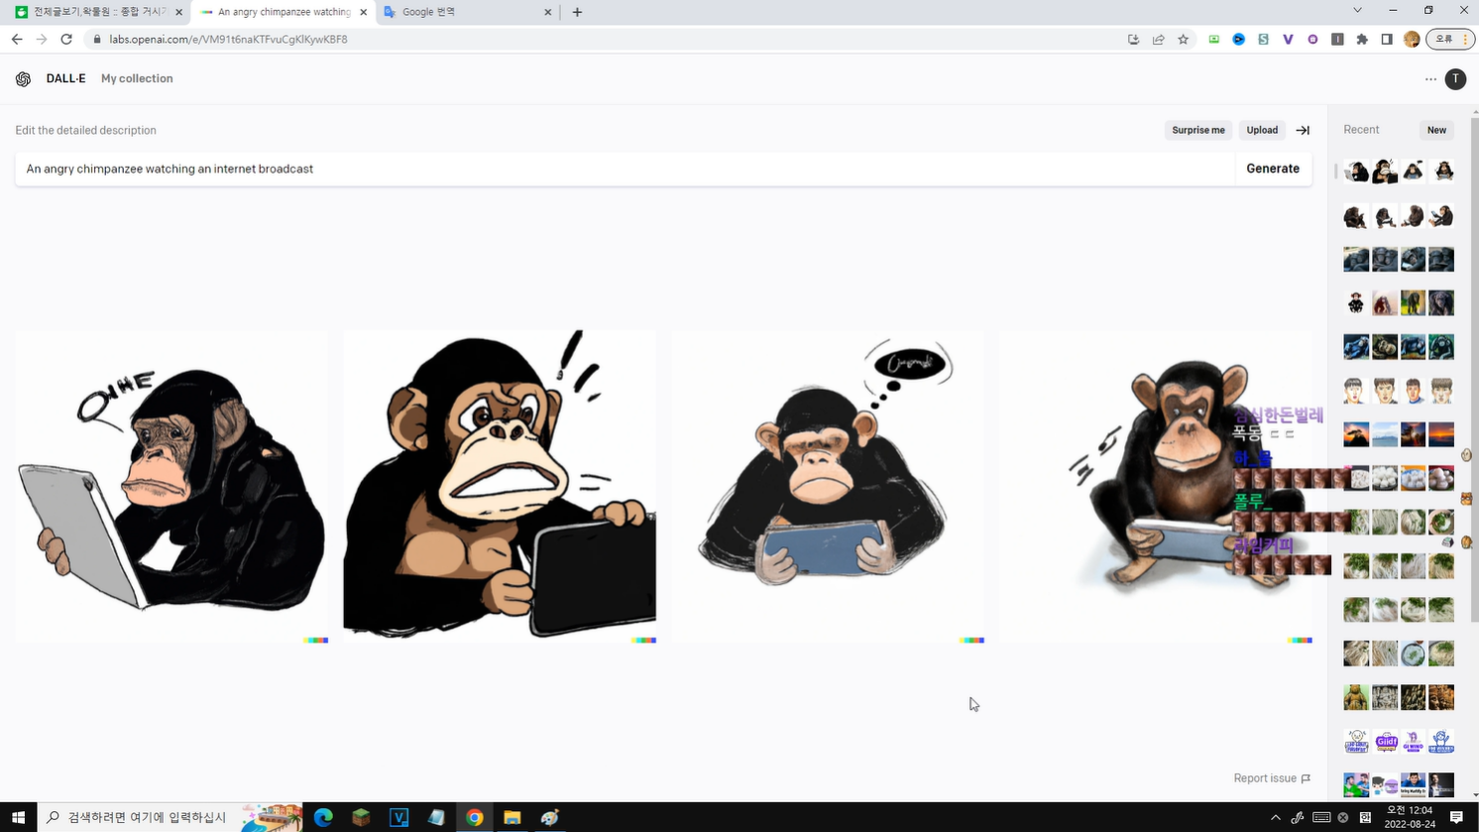This screenshot has height=832, width=1479.
Task: Expand the tab search chevron
Action: 1357,11
